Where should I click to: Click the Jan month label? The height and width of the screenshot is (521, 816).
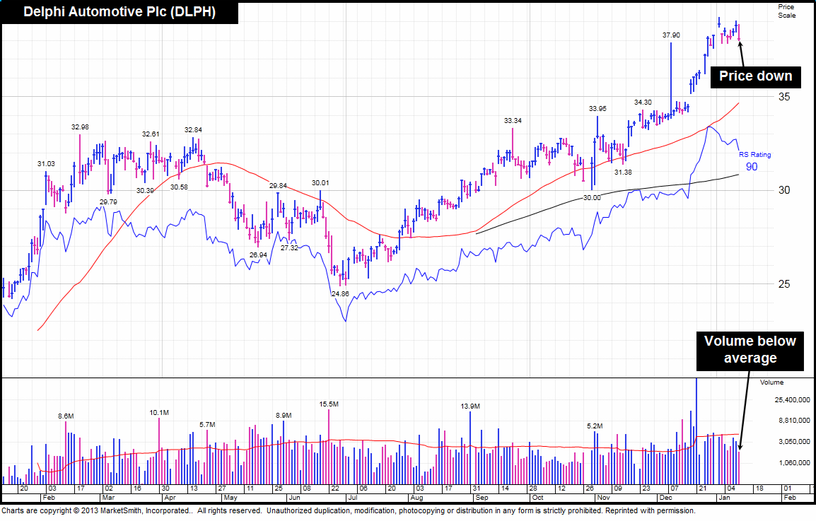pos(724,498)
